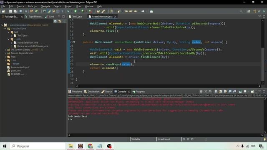The width and height of the screenshot is (267, 150).
Task: Open File Explorer from the taskbar
Action: pyautogui.click(x=71, y=146)
